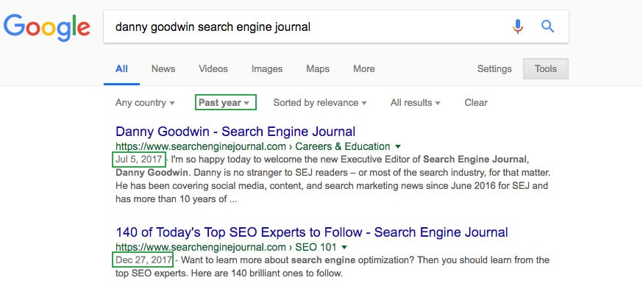Open Settings menu
This screenshot has width=643, height=286.
[x=494, y=69]
